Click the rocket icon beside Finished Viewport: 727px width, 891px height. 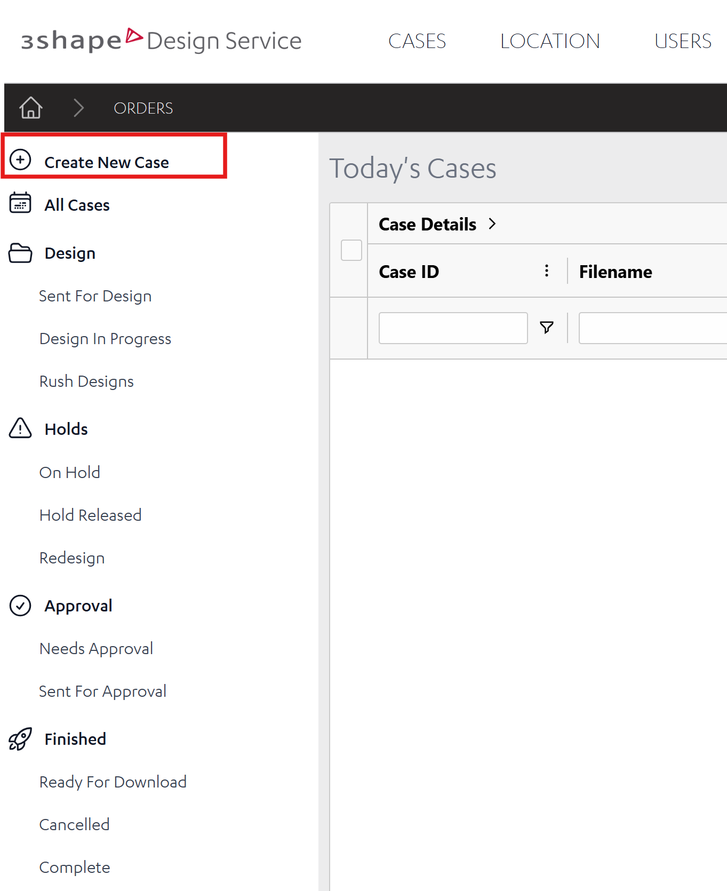point(20,739)
